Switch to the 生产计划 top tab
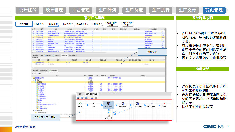The height and width of the screenshot is (132, 235). 107,10
